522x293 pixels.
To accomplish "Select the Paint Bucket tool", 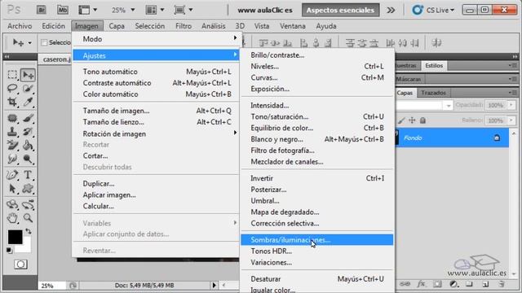I will [x=28, y=145].
